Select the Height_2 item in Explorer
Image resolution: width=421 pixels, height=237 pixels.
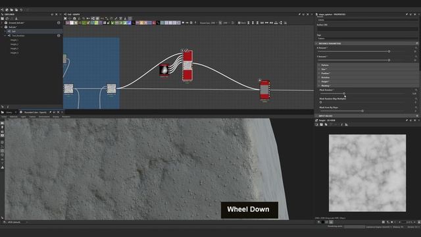pyautogui.click(x=14, y=44)
